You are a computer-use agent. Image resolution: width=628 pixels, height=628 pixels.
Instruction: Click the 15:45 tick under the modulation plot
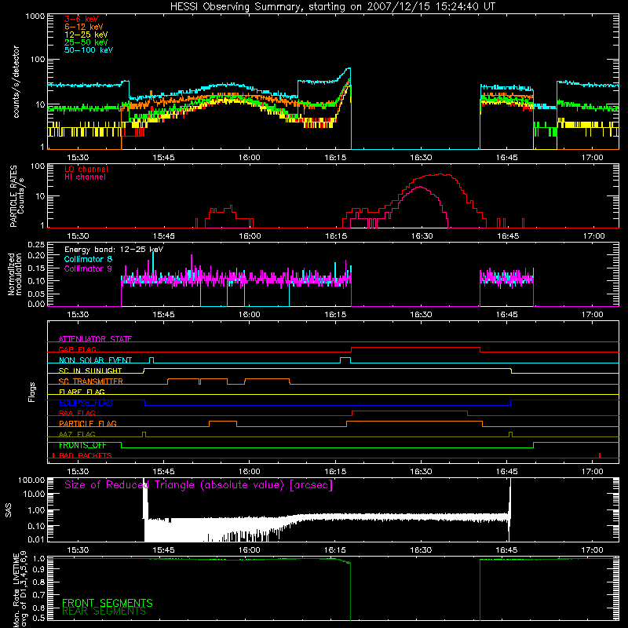[163, 315]
